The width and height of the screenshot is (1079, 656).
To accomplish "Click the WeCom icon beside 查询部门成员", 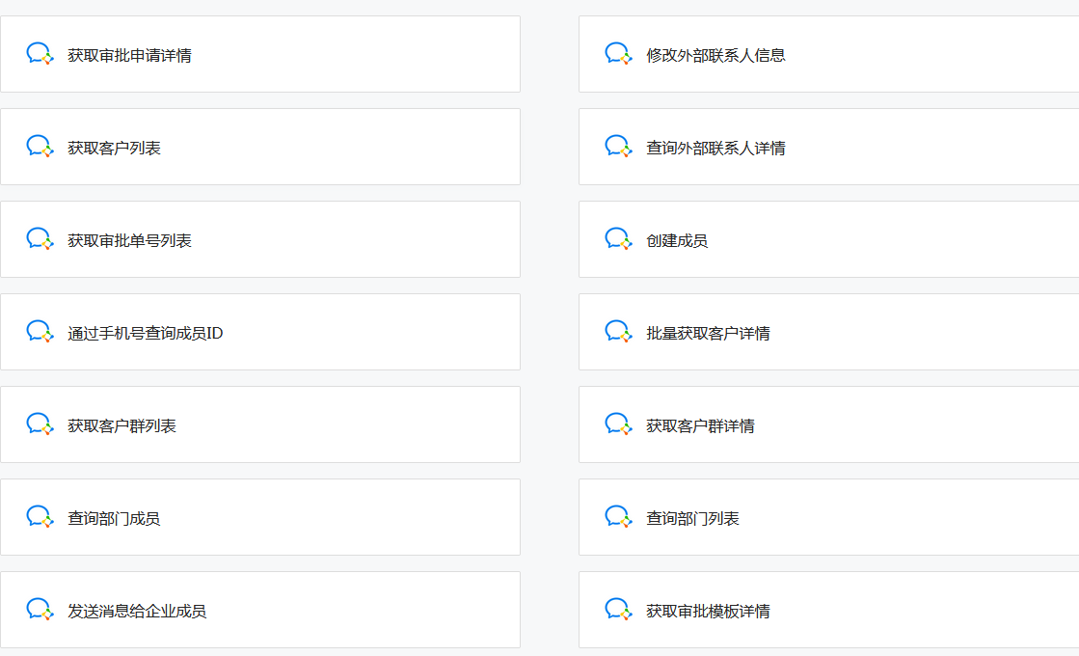I will [x=40, y=517].
